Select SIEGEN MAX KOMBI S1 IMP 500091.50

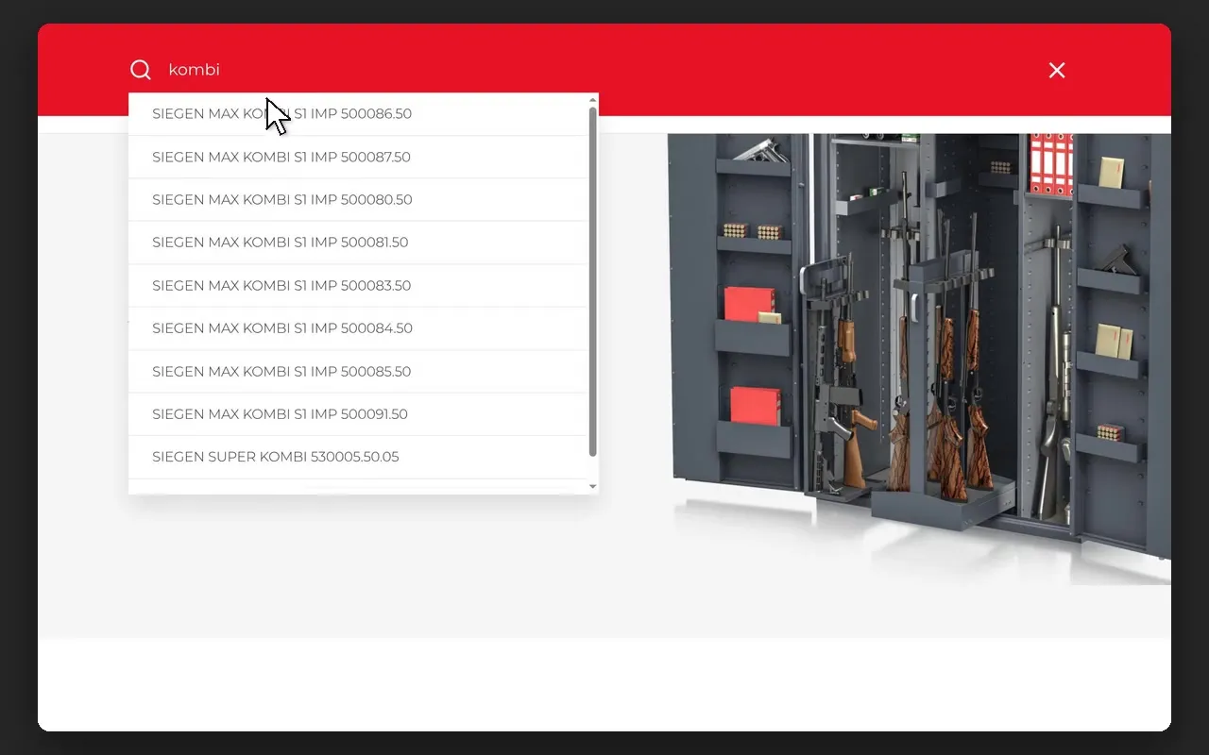[358, 414]
